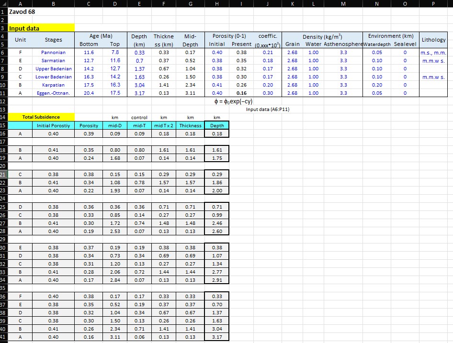The image size is (453, 343).
Task: Click the porosity formula ϕ = ϕ₀exp(−cy)
Action: [233, 101]
